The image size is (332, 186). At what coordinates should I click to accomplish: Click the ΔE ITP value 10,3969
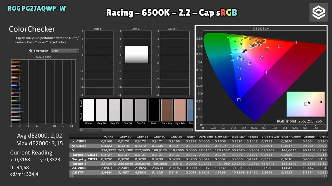coord(238,172)
